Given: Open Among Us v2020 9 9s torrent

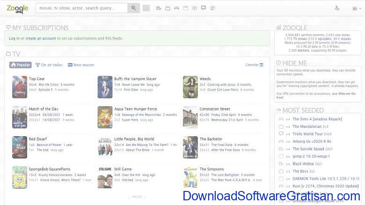Looking at the screenshot, I should point(312,141).
